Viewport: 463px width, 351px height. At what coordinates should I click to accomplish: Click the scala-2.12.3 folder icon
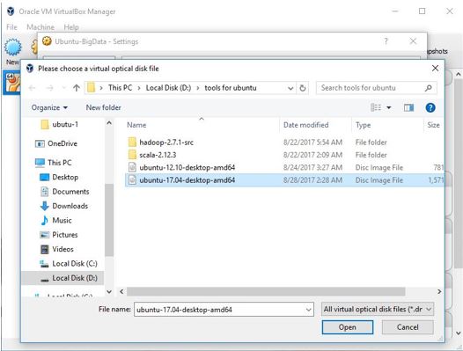(x=132, y=155)
